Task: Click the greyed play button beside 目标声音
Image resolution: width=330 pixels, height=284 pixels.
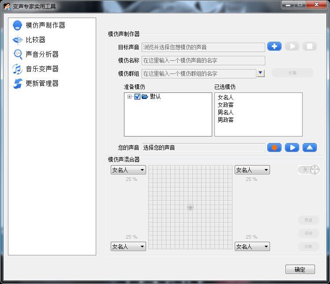Action: tap(292, 46)
